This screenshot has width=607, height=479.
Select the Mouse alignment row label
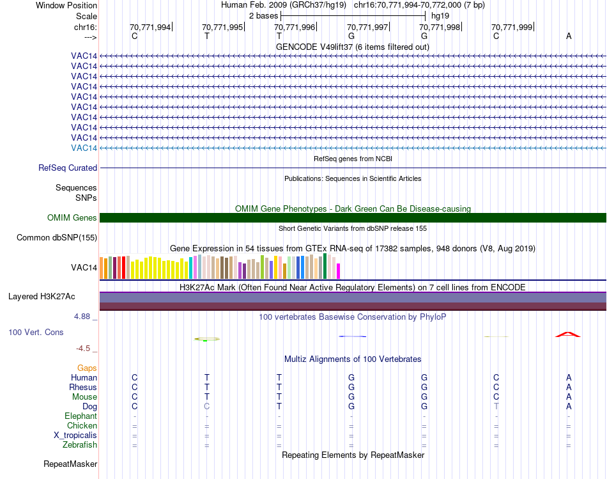[x=85, y=397]
